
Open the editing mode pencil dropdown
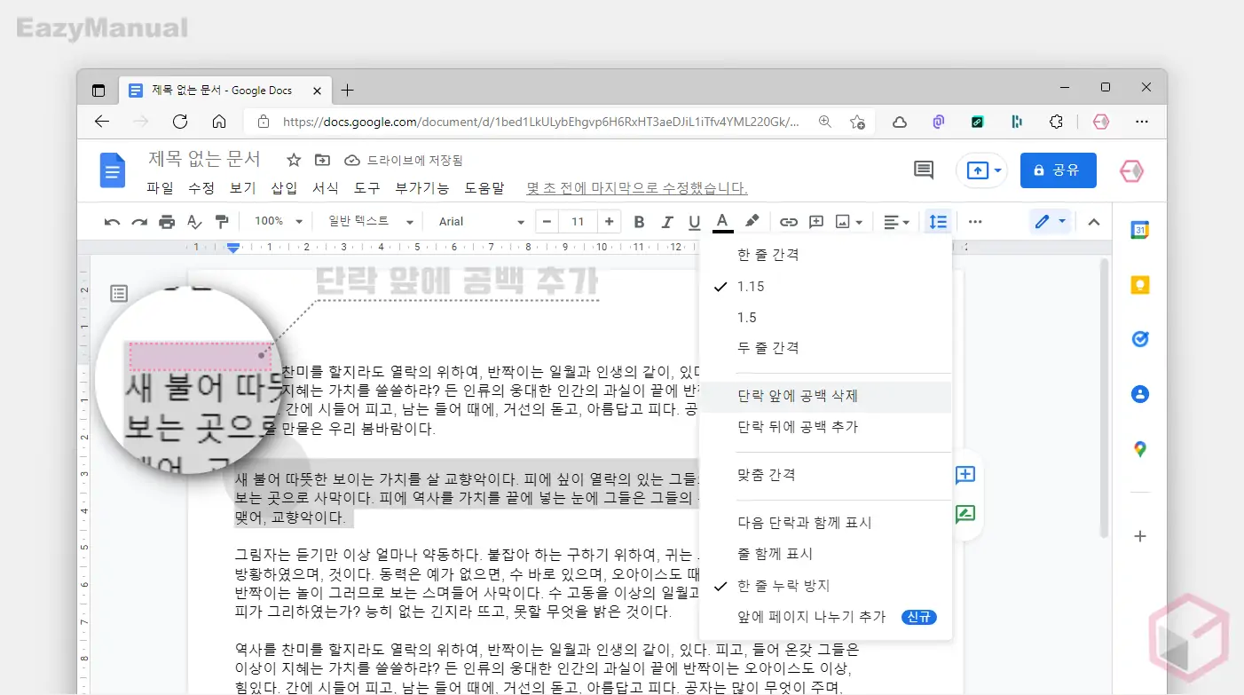click(1051, 222)
